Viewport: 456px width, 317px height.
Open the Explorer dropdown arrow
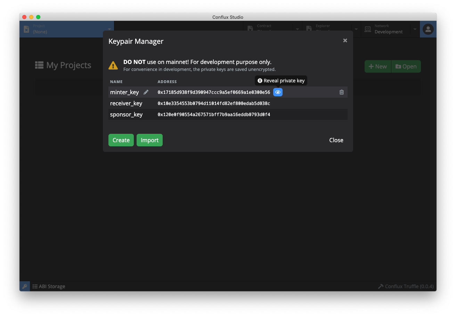pyautogui.click(x=356, y=29)
